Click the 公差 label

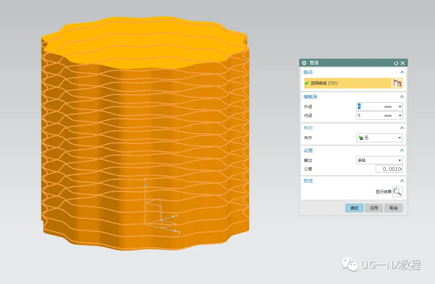[x=308, y=169]
